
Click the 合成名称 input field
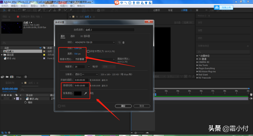tap(109, 30)
